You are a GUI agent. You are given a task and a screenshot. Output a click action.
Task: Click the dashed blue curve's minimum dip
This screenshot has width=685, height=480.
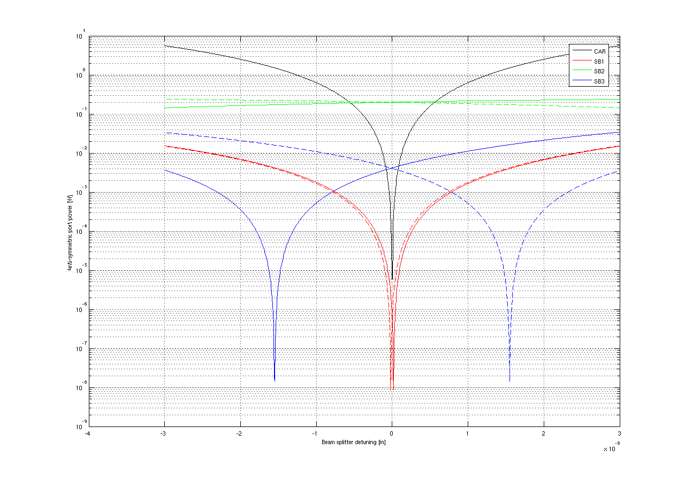pyautogui.click(x=509, y=379)
